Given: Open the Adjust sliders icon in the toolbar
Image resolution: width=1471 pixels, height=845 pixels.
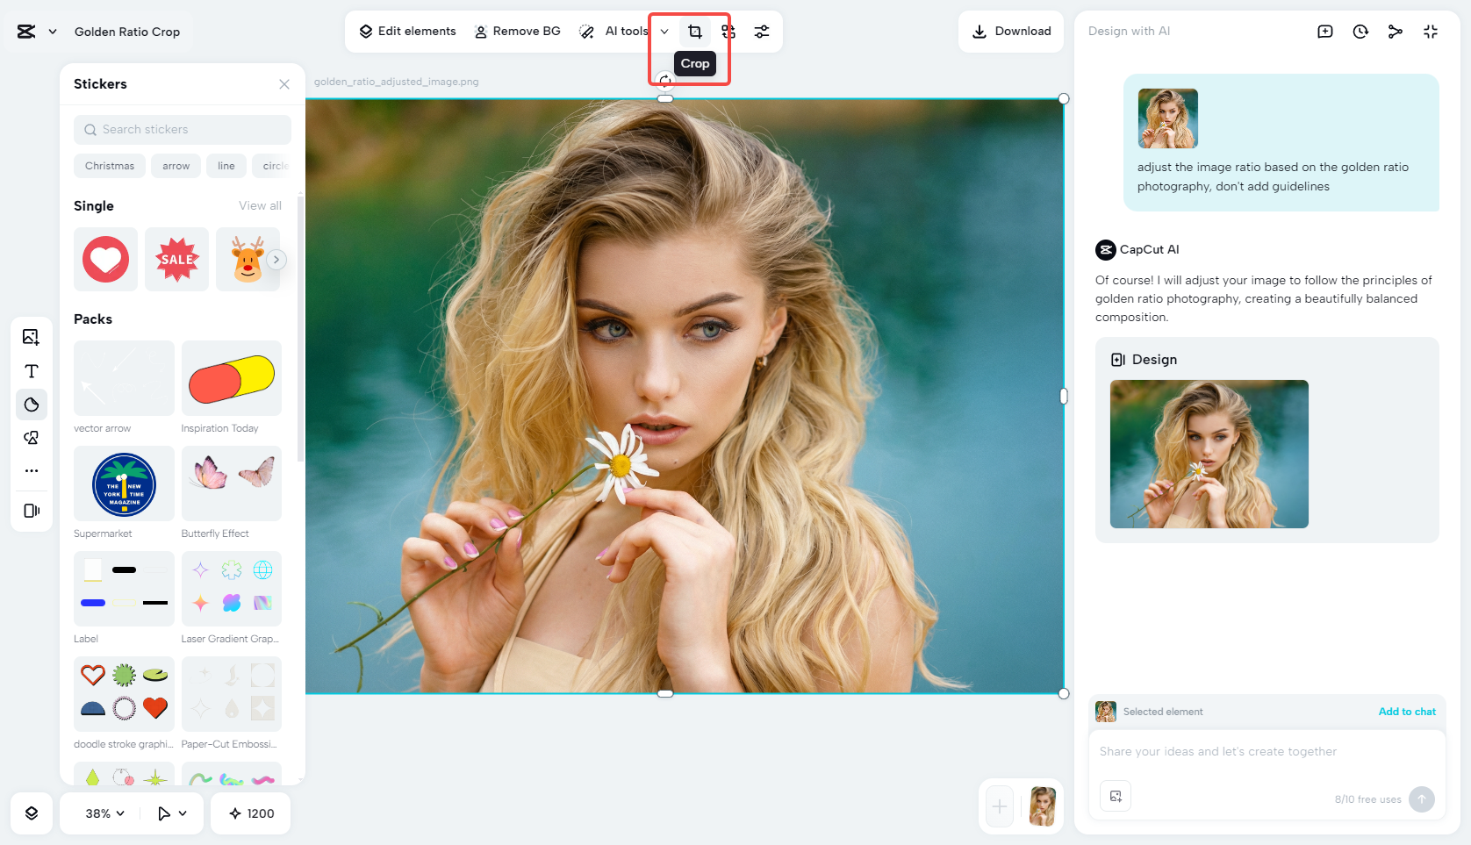Looking at the screenshot, I should point(761,32).
